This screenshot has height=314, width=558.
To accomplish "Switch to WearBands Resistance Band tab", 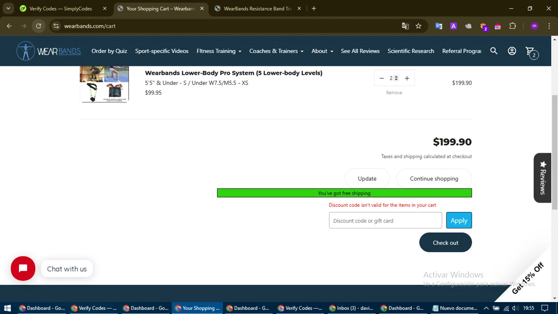I will tap(257, 9).
